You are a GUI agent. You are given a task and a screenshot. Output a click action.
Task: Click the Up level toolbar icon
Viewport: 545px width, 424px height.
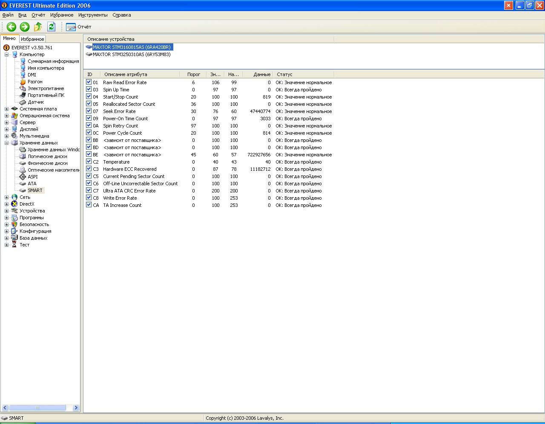click(x=38, y=27)
